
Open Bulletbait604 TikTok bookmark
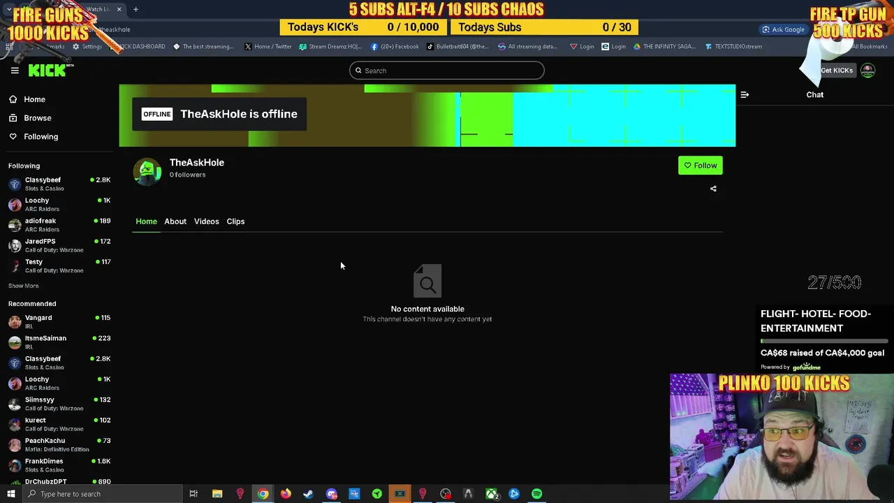click(x=457, y=47)
